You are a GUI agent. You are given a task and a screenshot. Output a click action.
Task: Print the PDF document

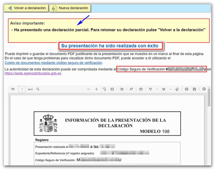187,89
